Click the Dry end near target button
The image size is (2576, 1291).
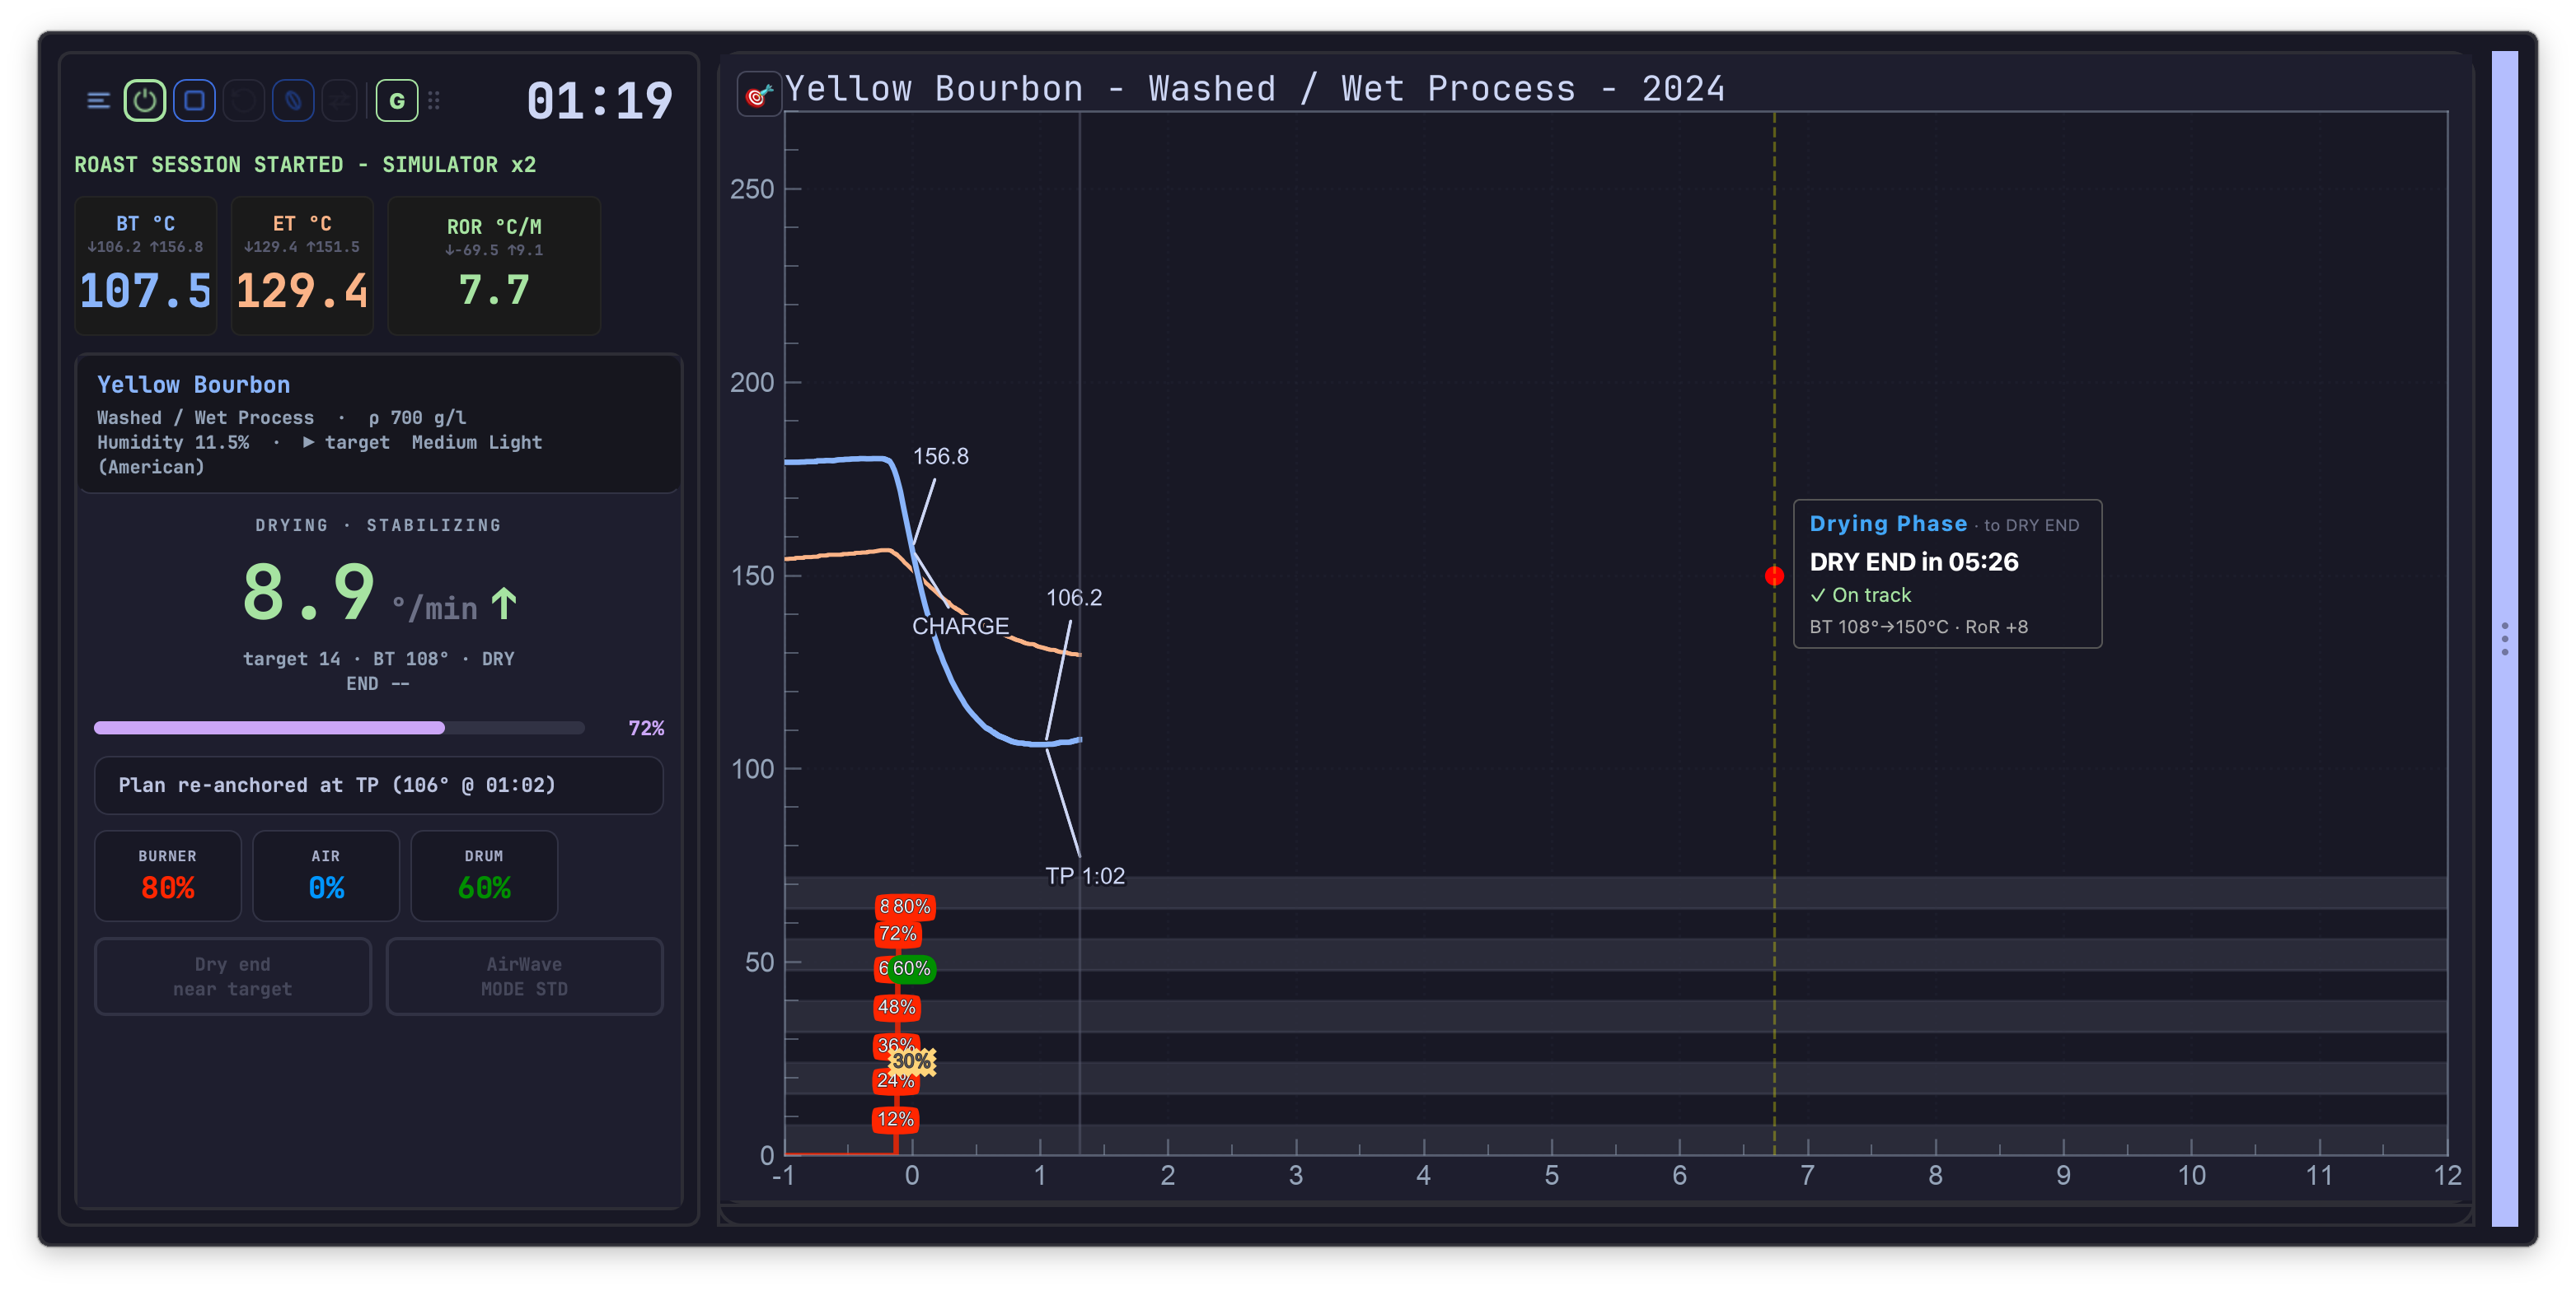(x=233, y=976)
